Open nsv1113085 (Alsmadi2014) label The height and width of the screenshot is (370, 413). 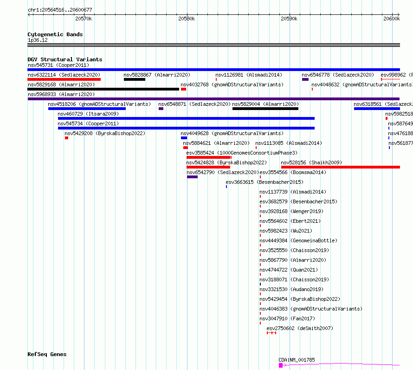pos(289,143)
